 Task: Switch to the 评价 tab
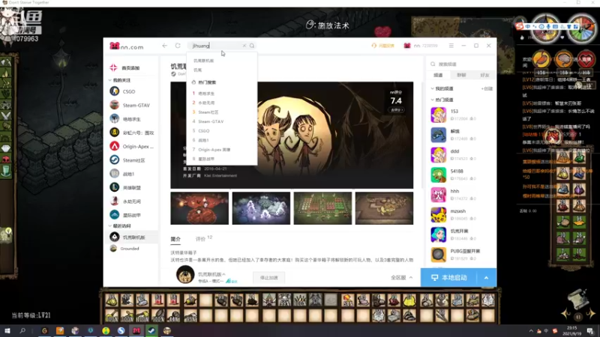tap(200, 239)
